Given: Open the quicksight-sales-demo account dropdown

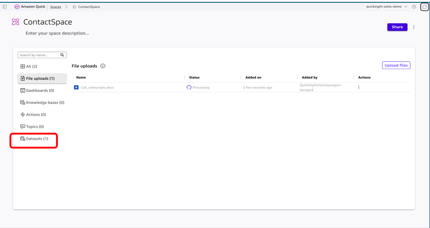Looking at the screenshot, I should tap(387, 7).
